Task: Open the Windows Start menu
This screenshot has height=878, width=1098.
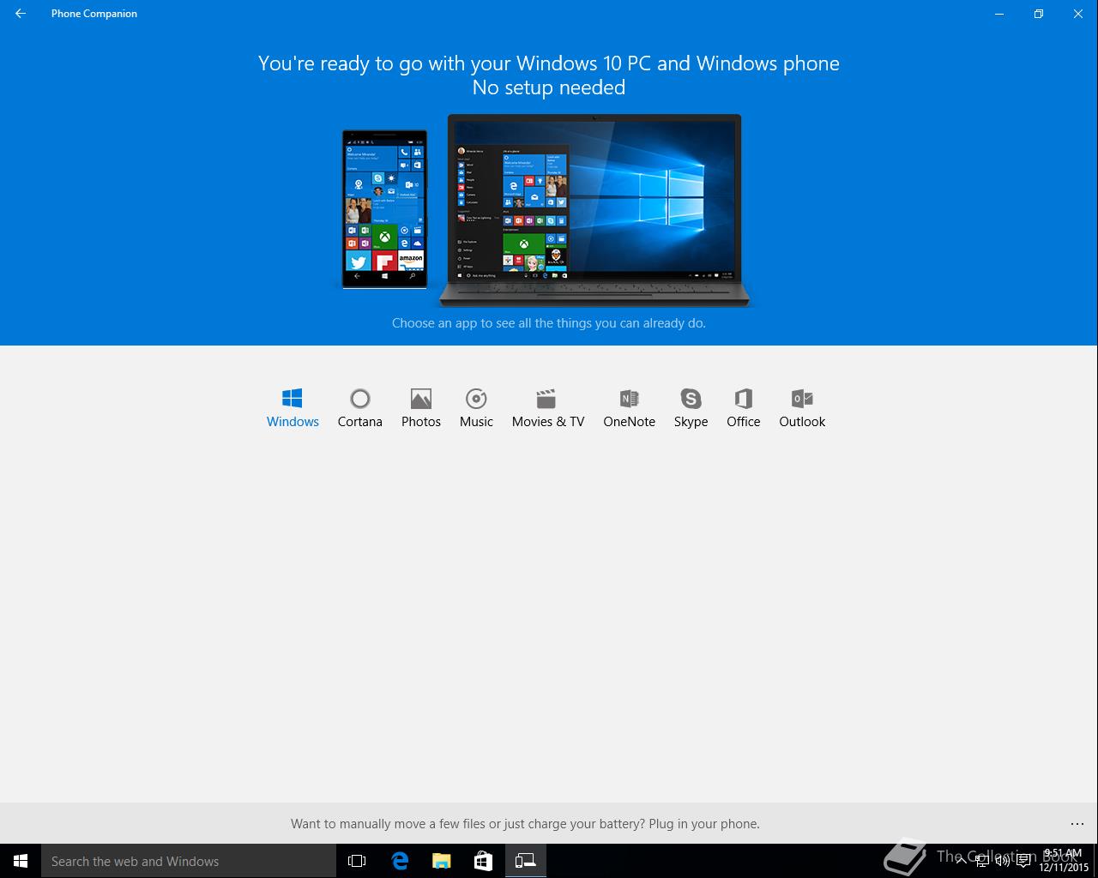Action: coord(21,861)
